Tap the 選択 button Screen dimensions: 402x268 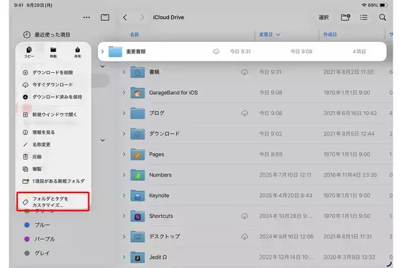324,17
